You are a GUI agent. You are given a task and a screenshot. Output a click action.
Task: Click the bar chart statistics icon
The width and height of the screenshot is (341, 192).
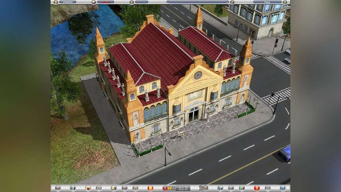pyautogui.click(x=73, y=188)
